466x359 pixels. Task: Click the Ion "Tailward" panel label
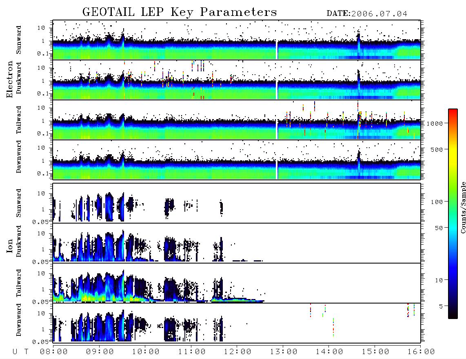coord(19,283)
